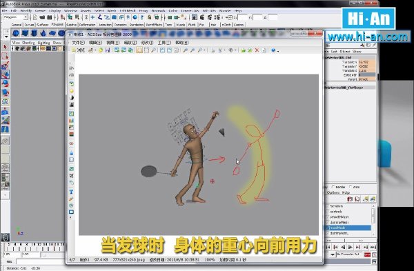
Task: Select the Maya arrow selection tool
Action: 5,47
